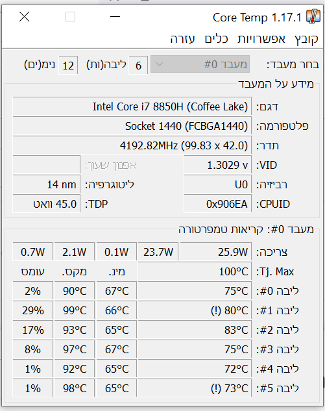The image size is (325, 411).
Task: Click the 1.3029 v VID value
Action: tap(217, 165)
